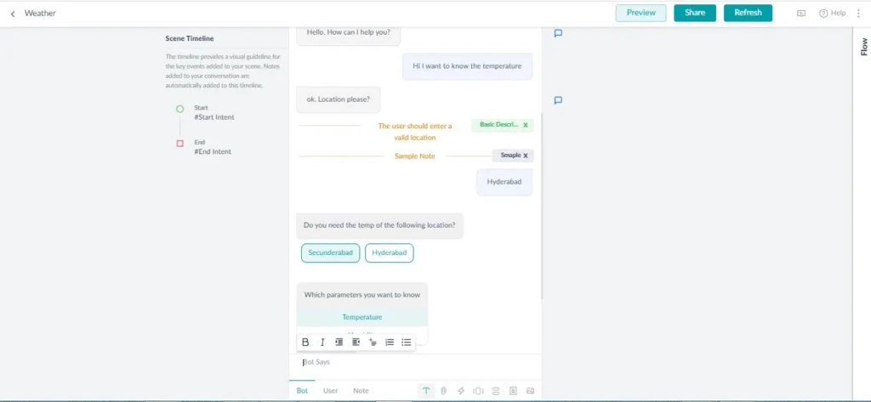Click the Share button
Viewport: 871px width, 402px height.
[x=695, y=13]
